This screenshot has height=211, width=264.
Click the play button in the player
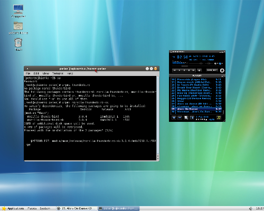click(180, 70)
